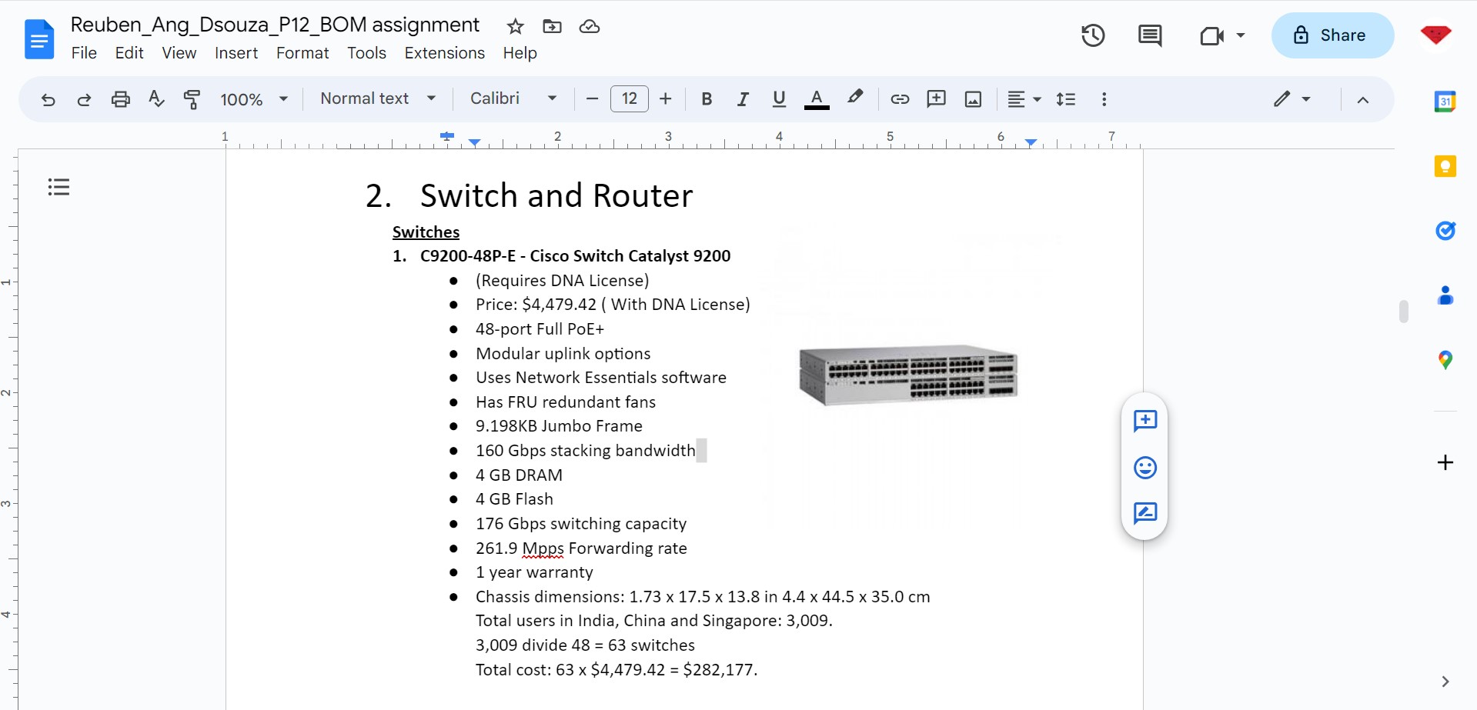Image resolution: width=1477 pixels, height=710 pixels.
Task: Open Google Keep side panel
Action: tap(1445, 166)
